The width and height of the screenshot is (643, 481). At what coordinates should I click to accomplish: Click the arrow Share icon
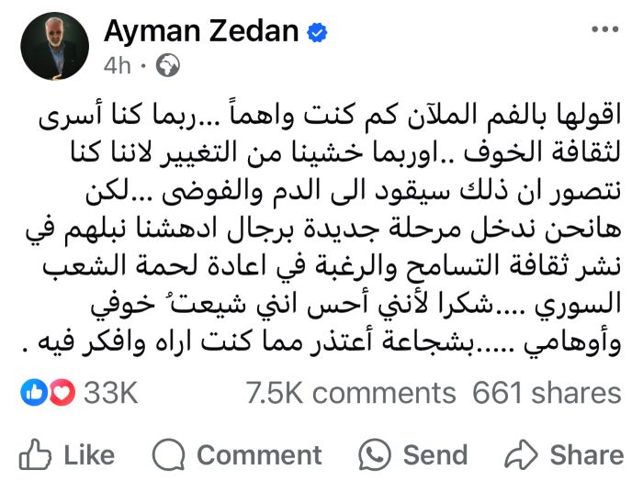click(x=521, y=454)
